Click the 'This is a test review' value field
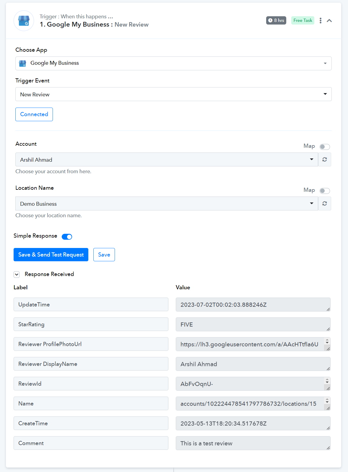The image size is (348, 472). pos(253,443)
